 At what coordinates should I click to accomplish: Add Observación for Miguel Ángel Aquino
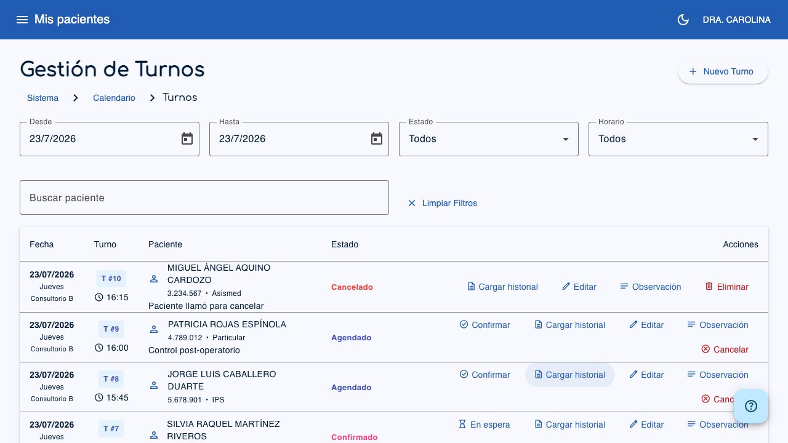point(650,287)
